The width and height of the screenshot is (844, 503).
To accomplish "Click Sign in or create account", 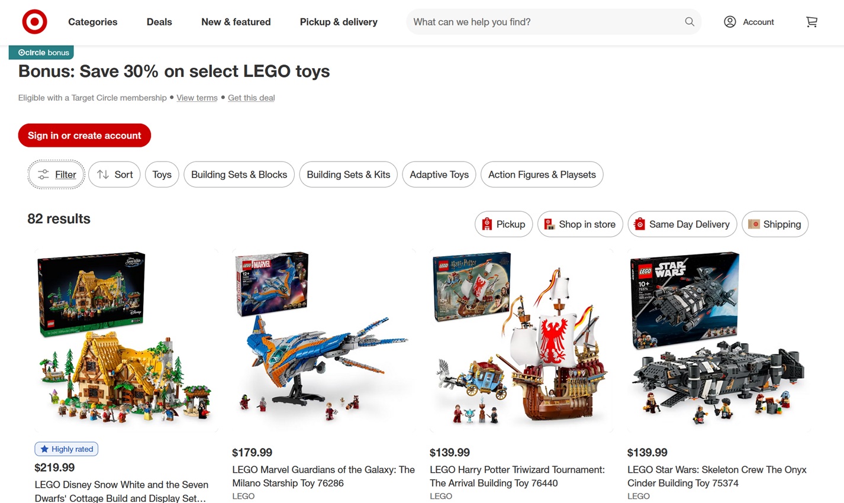I will pos(85,136).
